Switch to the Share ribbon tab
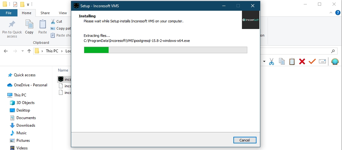 pos(45,13)
